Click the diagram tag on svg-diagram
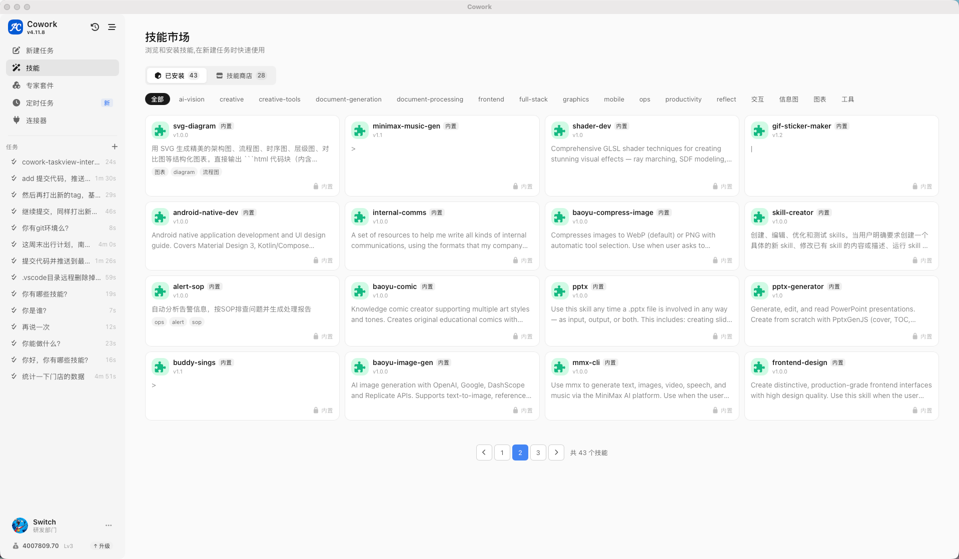959x559 pixels. click(x=184, y=172)
